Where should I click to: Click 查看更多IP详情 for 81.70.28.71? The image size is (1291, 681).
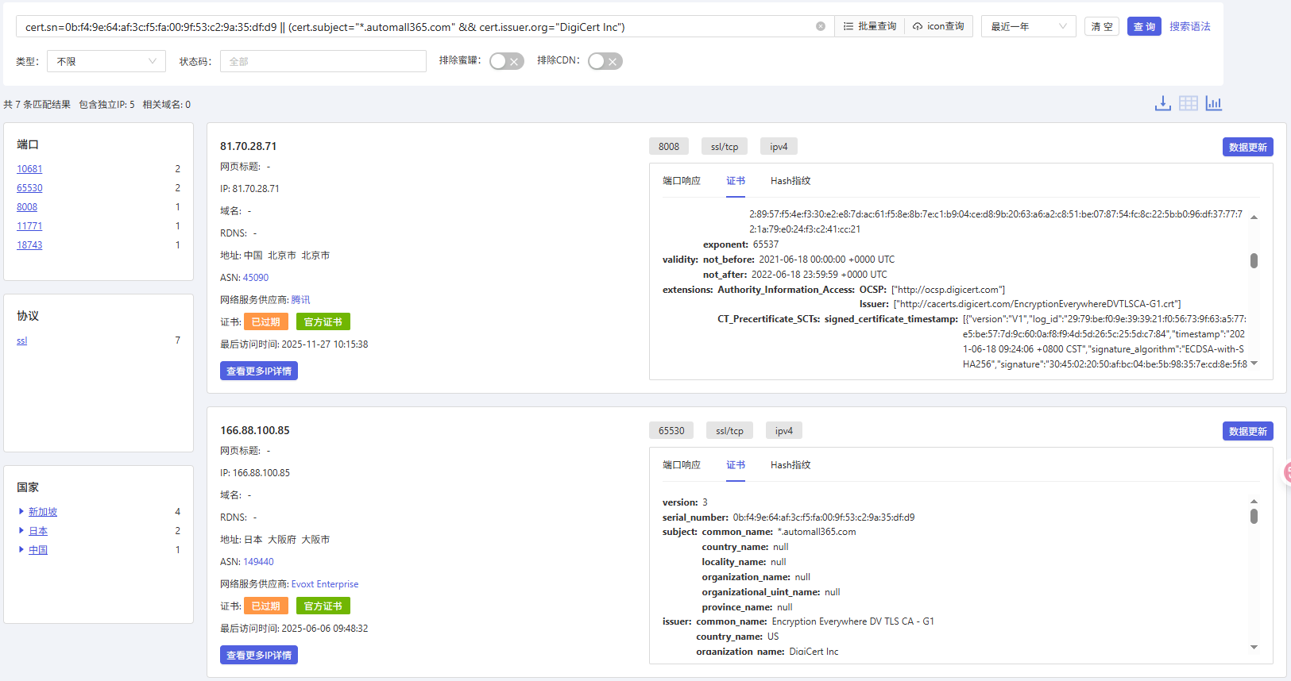point(259,371)
